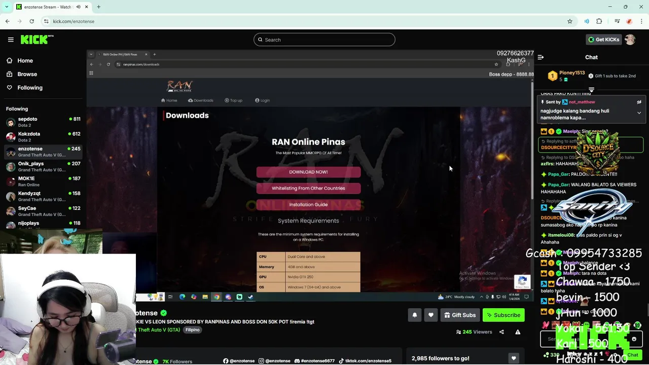Open the Discord #enzotense6677 link

314,361
